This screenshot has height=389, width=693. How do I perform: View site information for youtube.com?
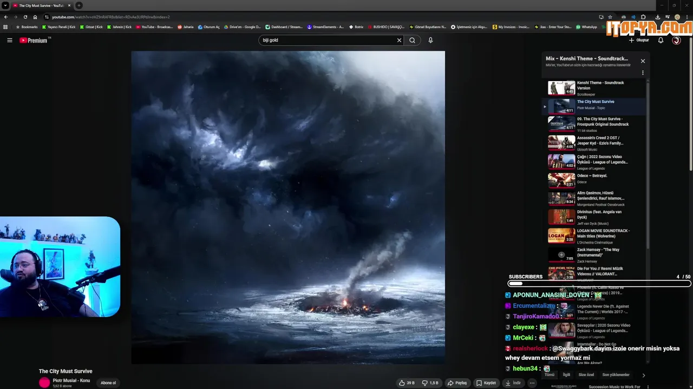(47, 17)
